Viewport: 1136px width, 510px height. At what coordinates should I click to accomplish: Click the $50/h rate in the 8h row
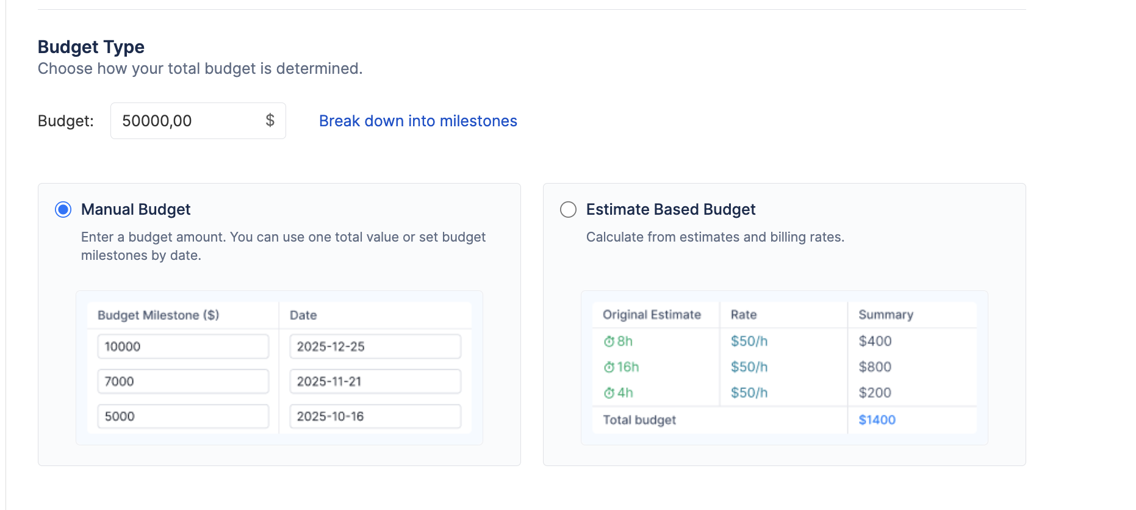749,341
